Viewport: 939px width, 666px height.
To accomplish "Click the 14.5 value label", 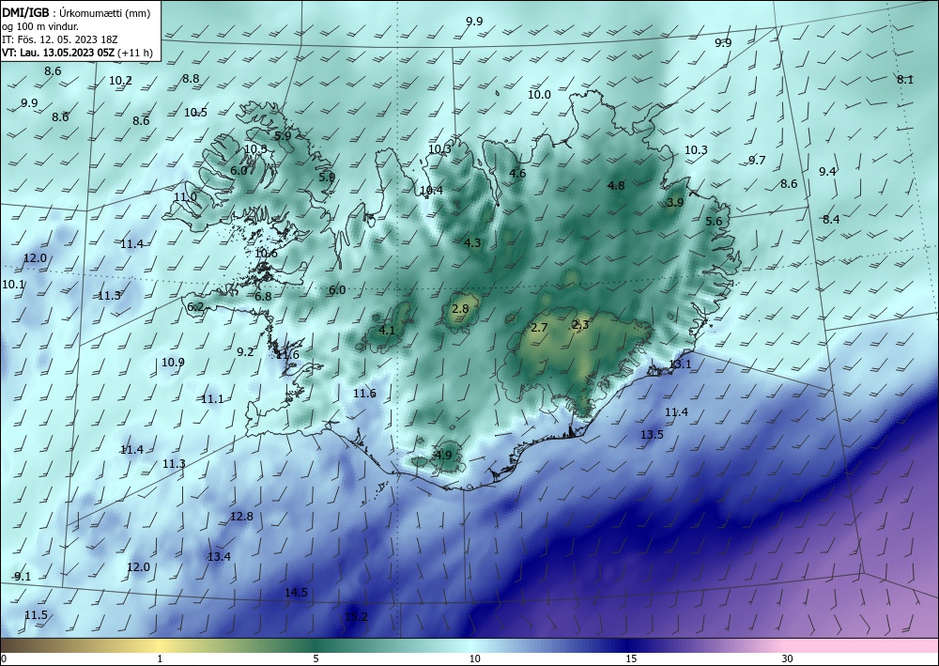I will click(296, 593).
